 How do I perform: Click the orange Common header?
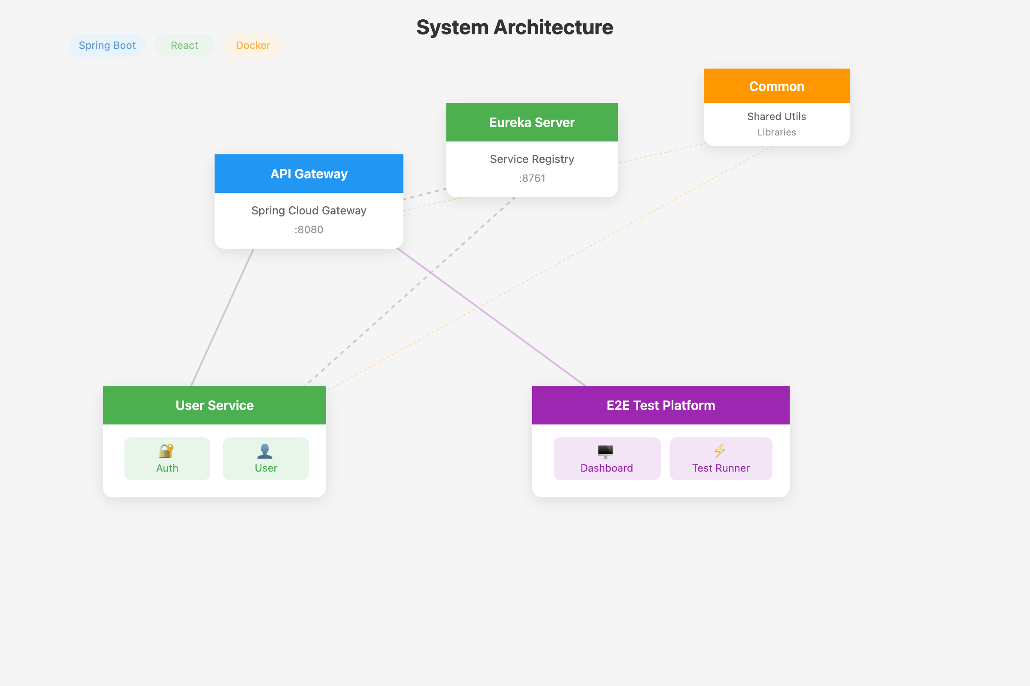[776, 86]
